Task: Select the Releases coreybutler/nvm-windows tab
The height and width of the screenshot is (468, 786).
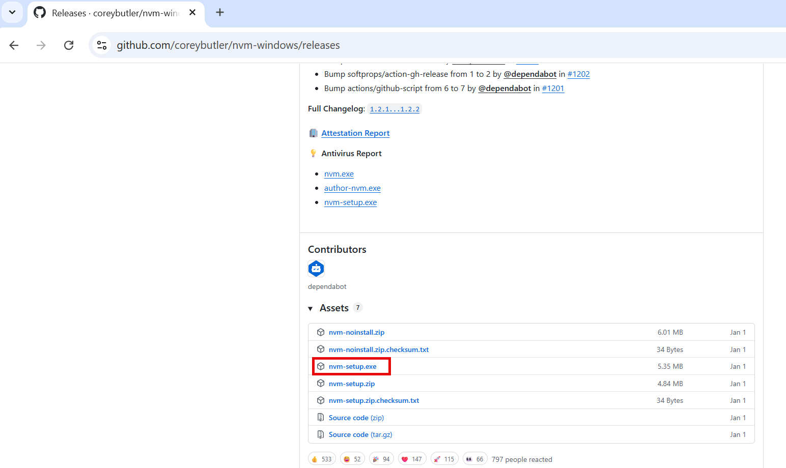Action: (x=116, y=13)
